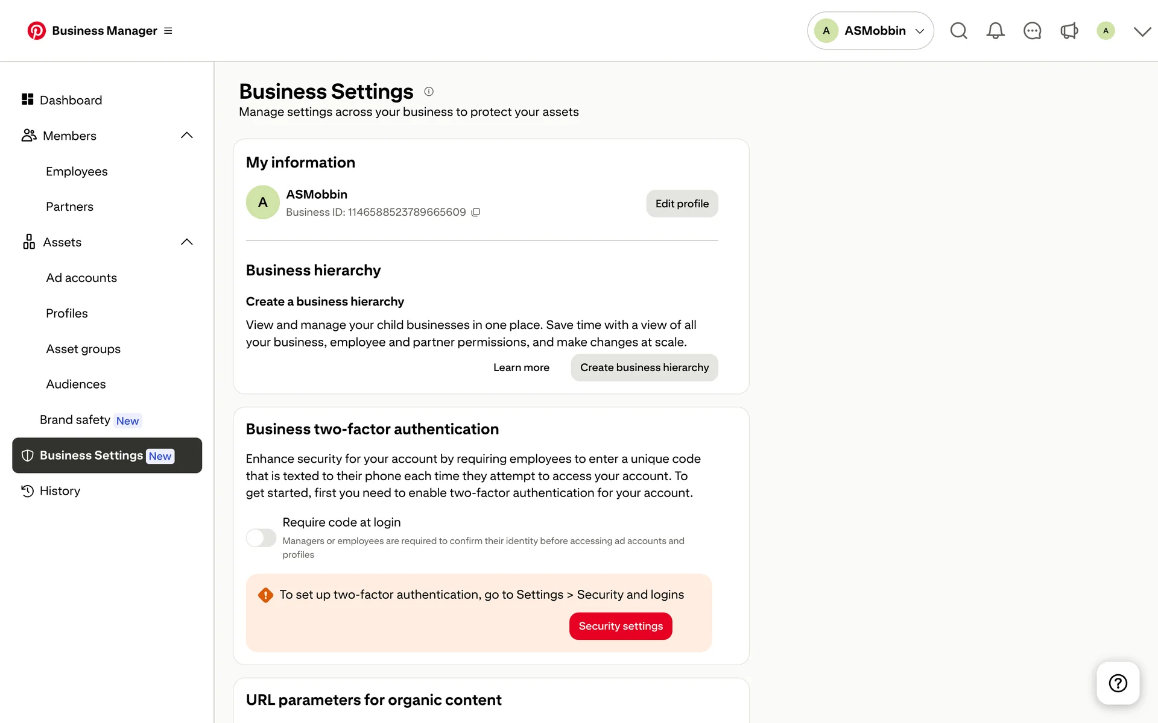Toggle Require code at login switch

coord(261,537)
